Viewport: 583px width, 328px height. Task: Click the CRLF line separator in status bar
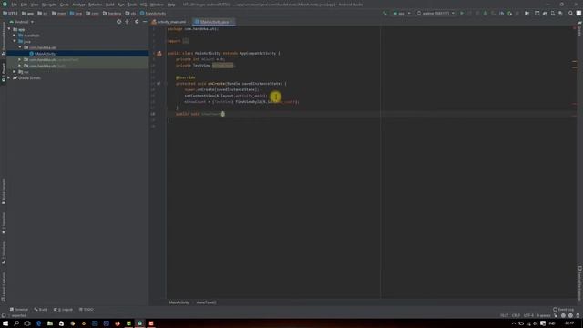pyautogui.click(x=517, y=316)
